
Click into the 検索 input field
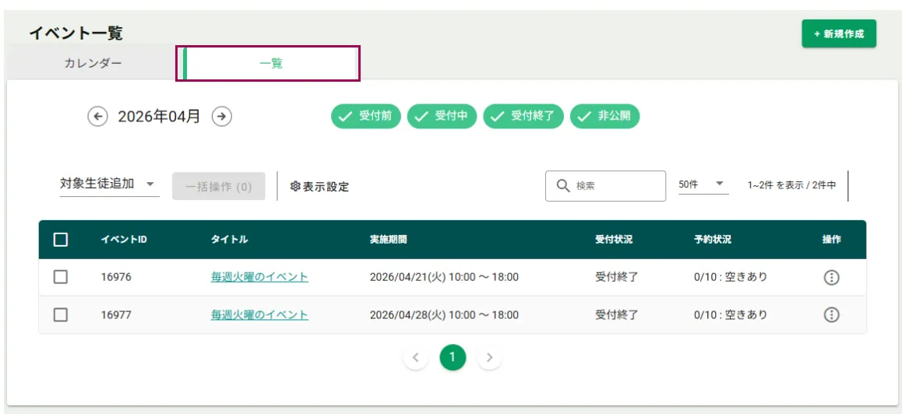click(x=605, y=186)
